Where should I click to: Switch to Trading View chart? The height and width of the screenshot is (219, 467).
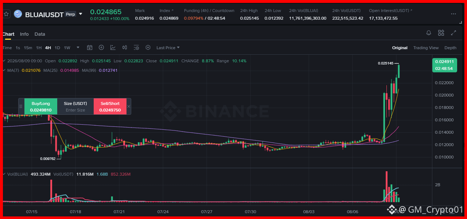426,48
